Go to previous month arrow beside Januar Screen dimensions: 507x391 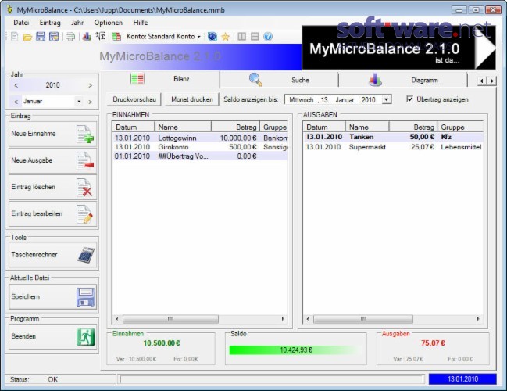[16, 102]
